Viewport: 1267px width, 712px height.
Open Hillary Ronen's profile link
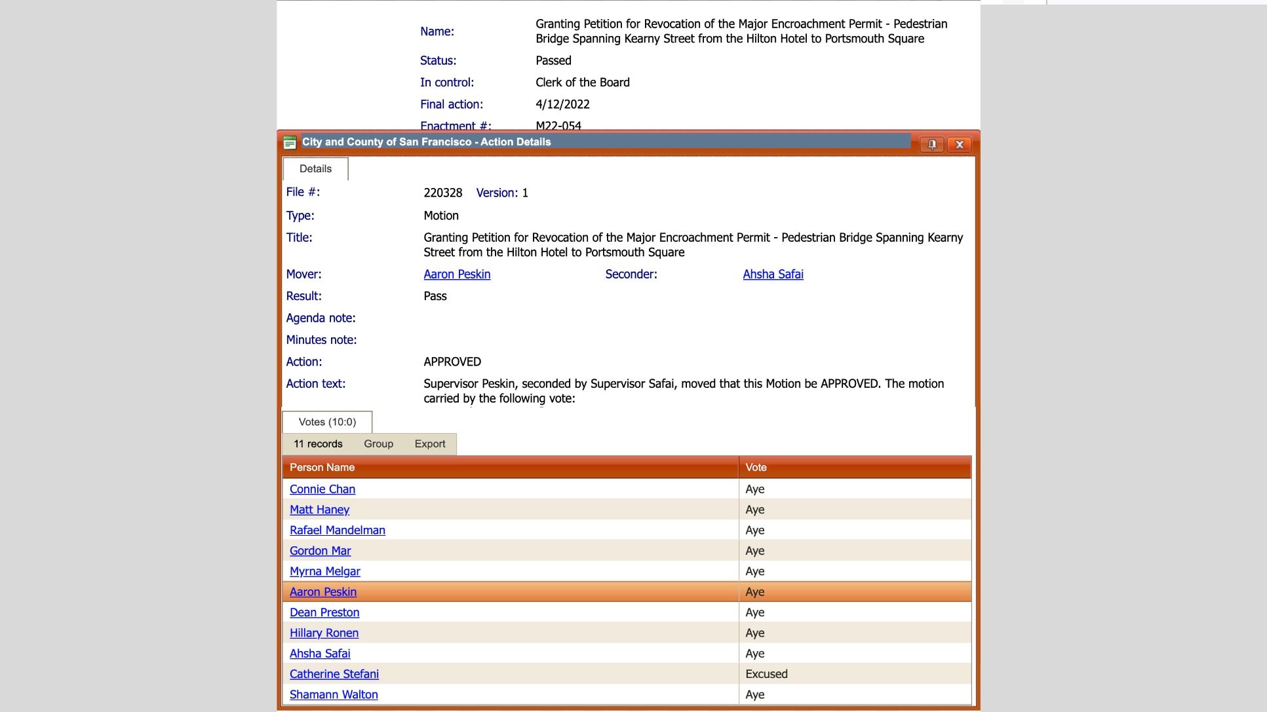click(324, 633)
